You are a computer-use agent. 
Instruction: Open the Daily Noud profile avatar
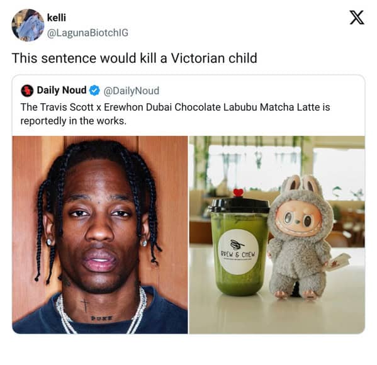click(x=27, y=91)
